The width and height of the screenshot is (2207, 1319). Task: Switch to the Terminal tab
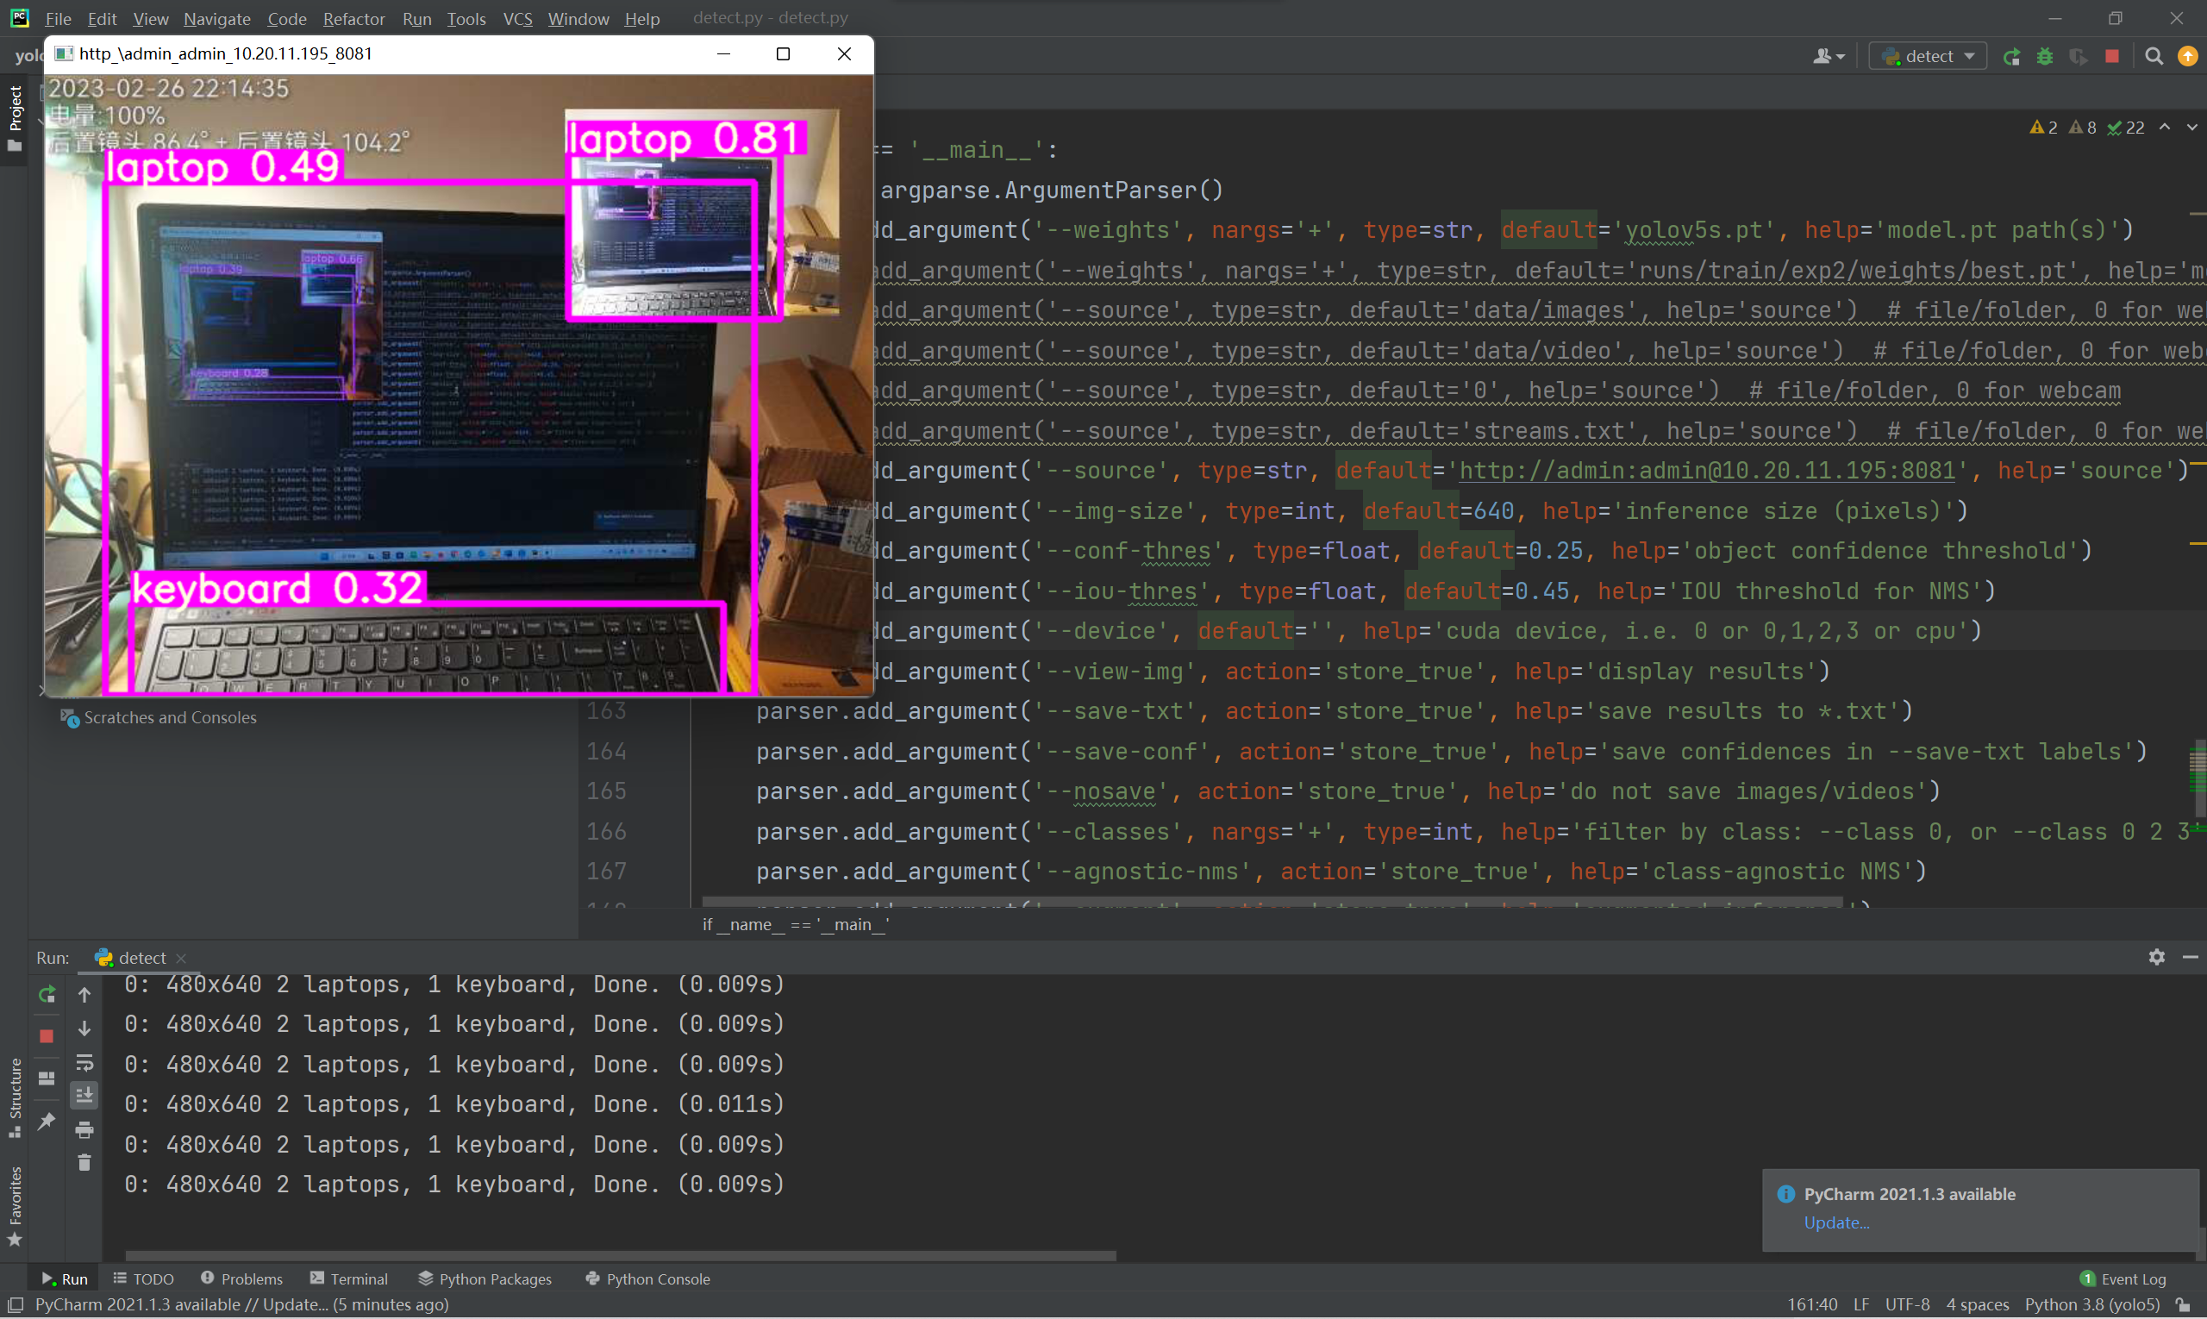coord(348,1278)
